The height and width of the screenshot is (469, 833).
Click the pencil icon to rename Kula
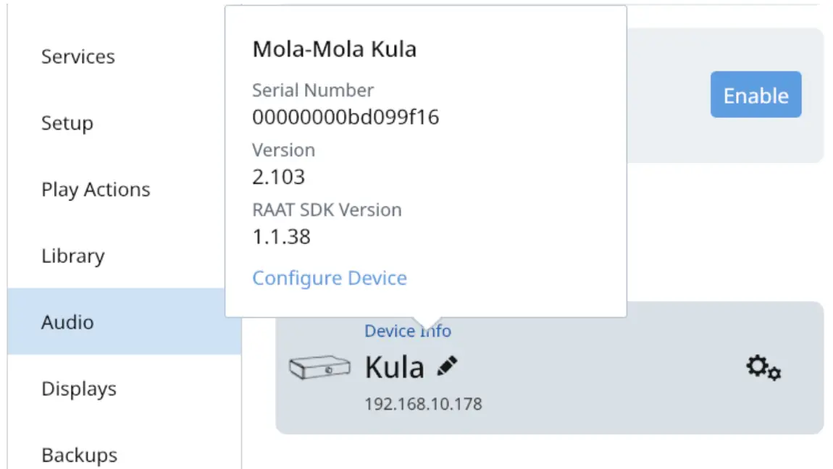click(x=448, y=367)
